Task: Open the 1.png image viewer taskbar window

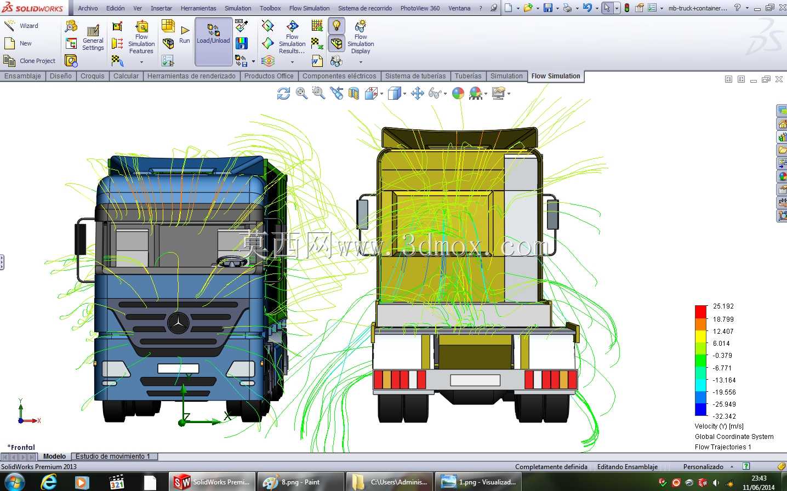Action: (x=478, y=482)
